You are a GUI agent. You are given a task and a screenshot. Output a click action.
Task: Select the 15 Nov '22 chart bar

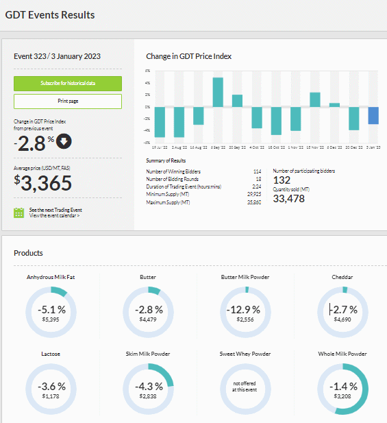click(315, 100)
